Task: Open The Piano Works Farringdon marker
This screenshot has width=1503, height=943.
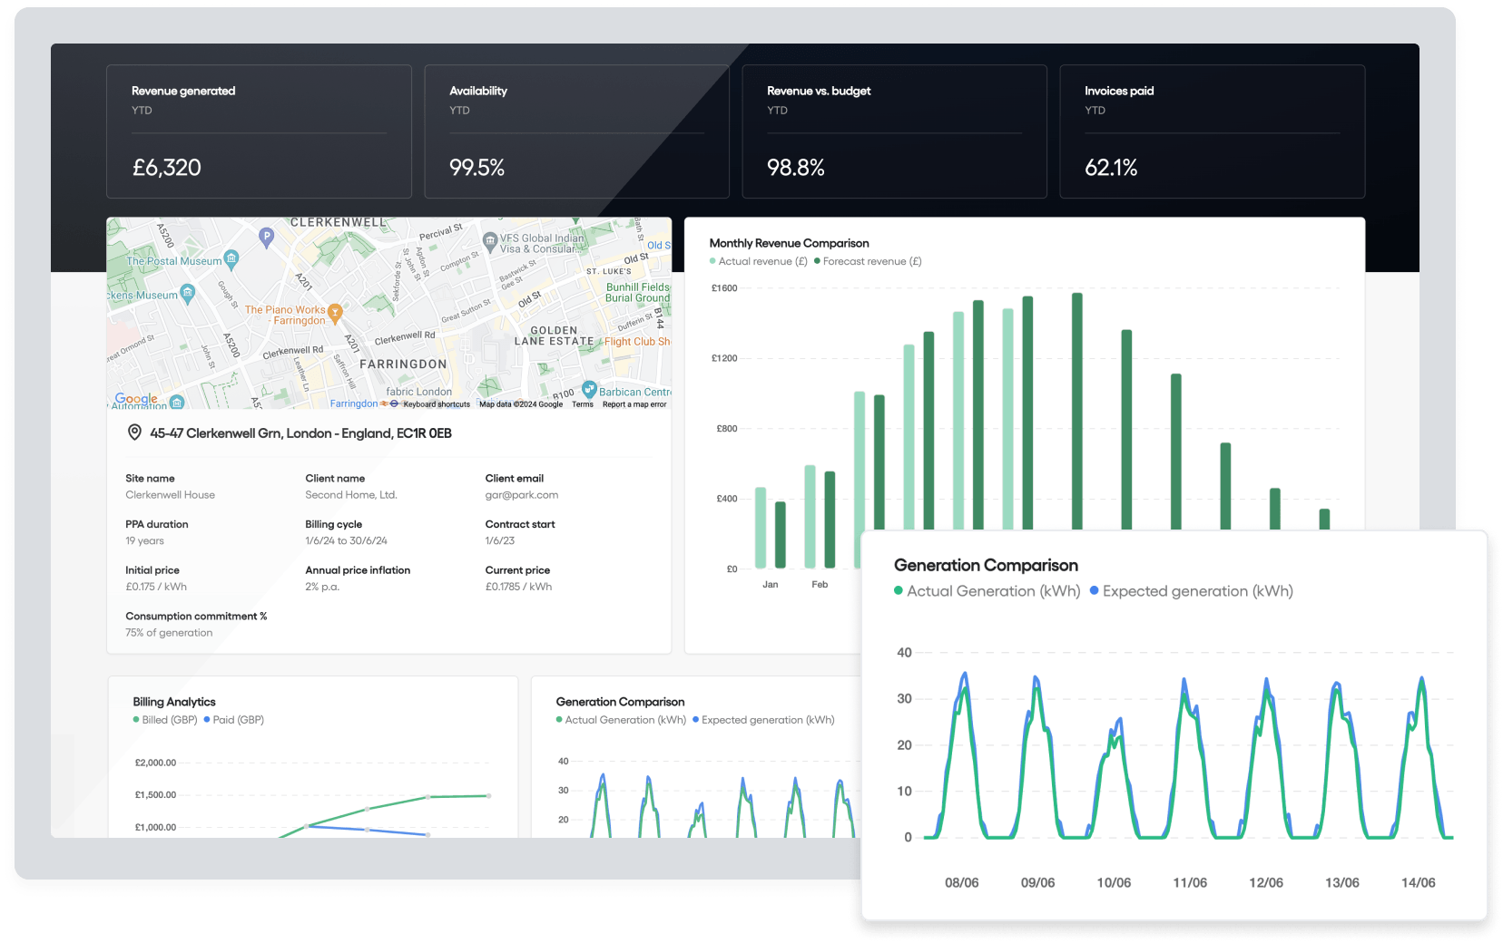Action: point(335,313)
